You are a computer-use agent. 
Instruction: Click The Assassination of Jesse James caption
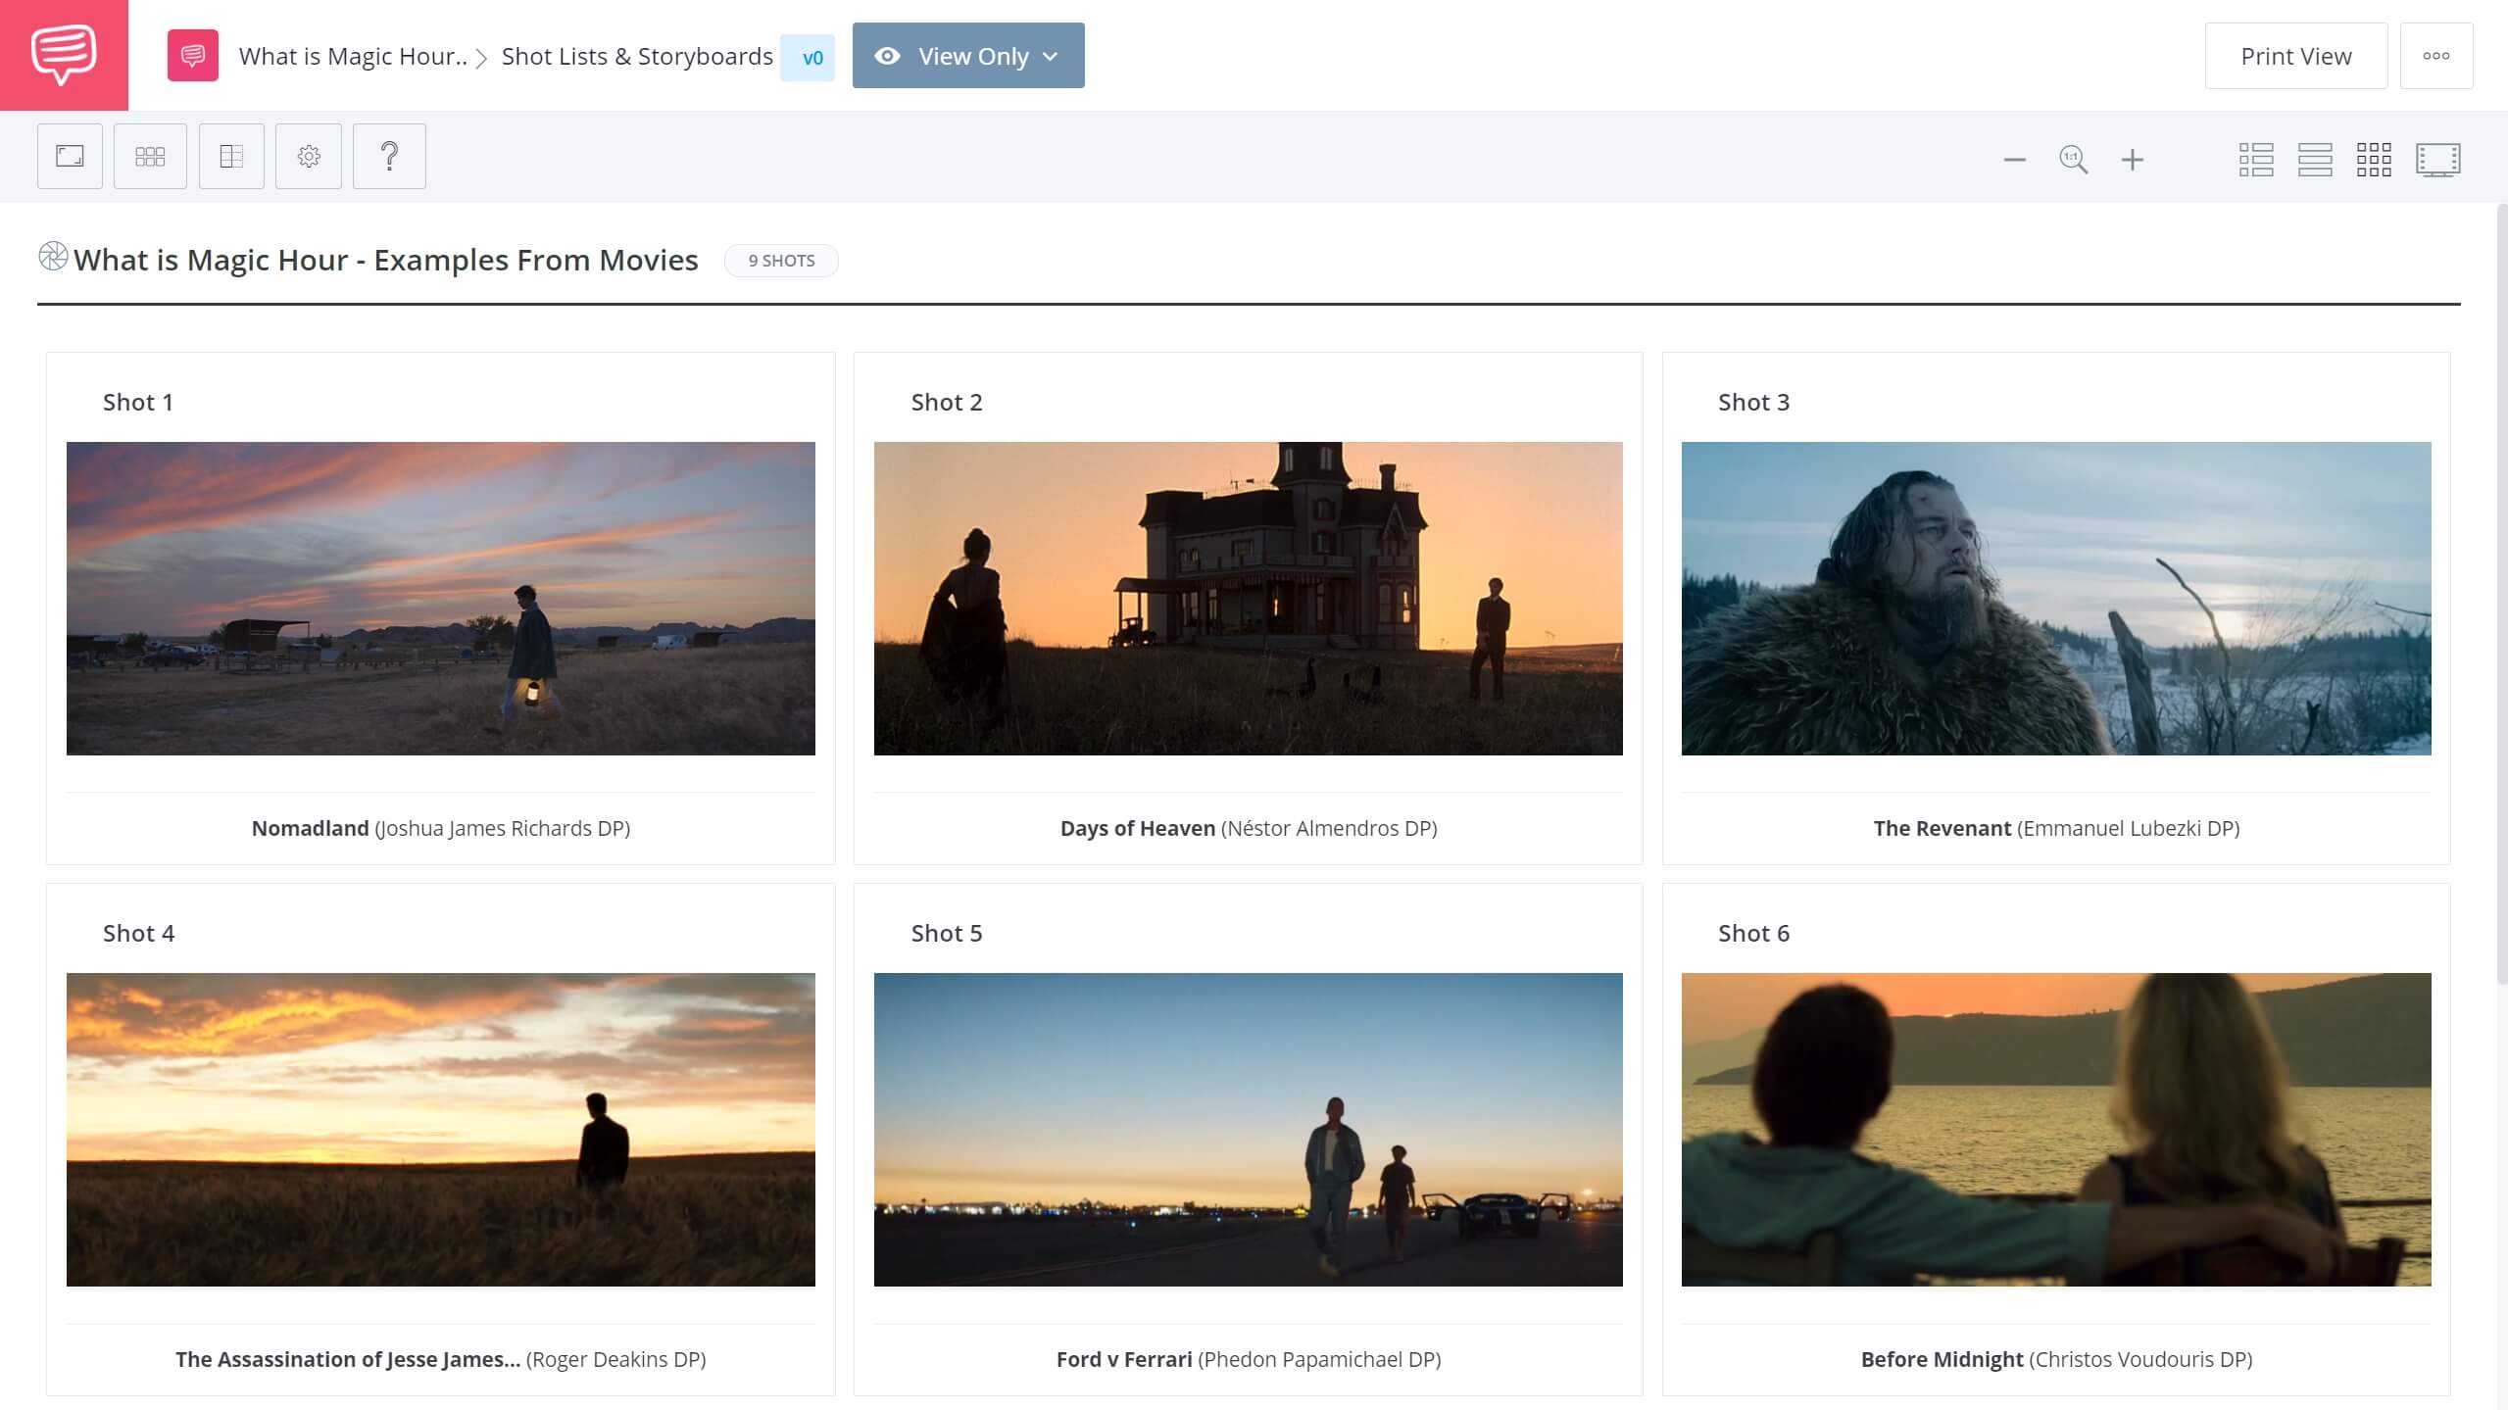coord(441,1359)
